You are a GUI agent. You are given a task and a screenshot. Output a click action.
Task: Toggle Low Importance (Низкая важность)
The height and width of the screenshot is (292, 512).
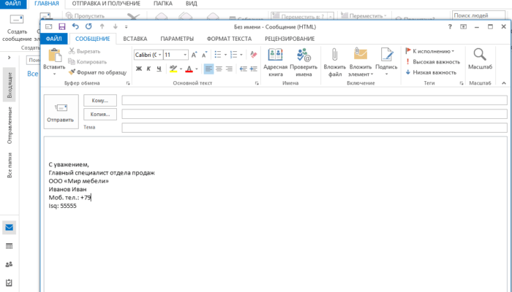click(431, 72)
